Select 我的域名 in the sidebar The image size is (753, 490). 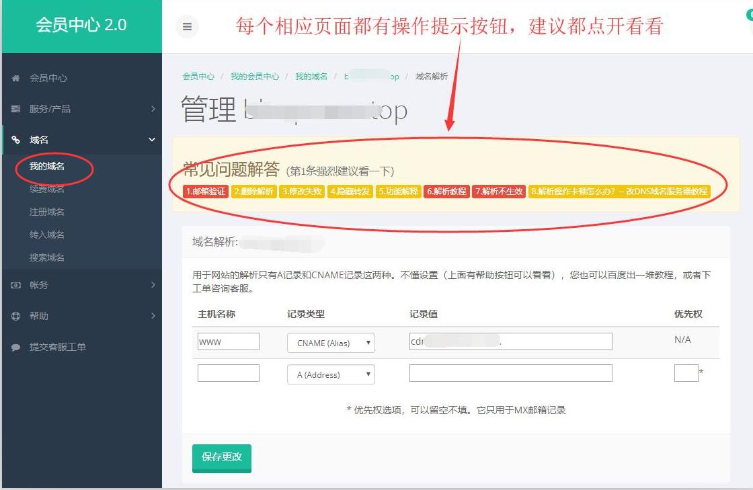(x=46, y=166)
